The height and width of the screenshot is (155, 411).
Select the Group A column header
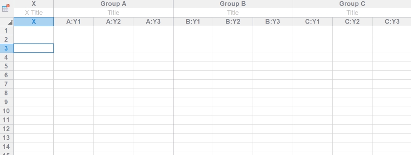coord(113,4)
